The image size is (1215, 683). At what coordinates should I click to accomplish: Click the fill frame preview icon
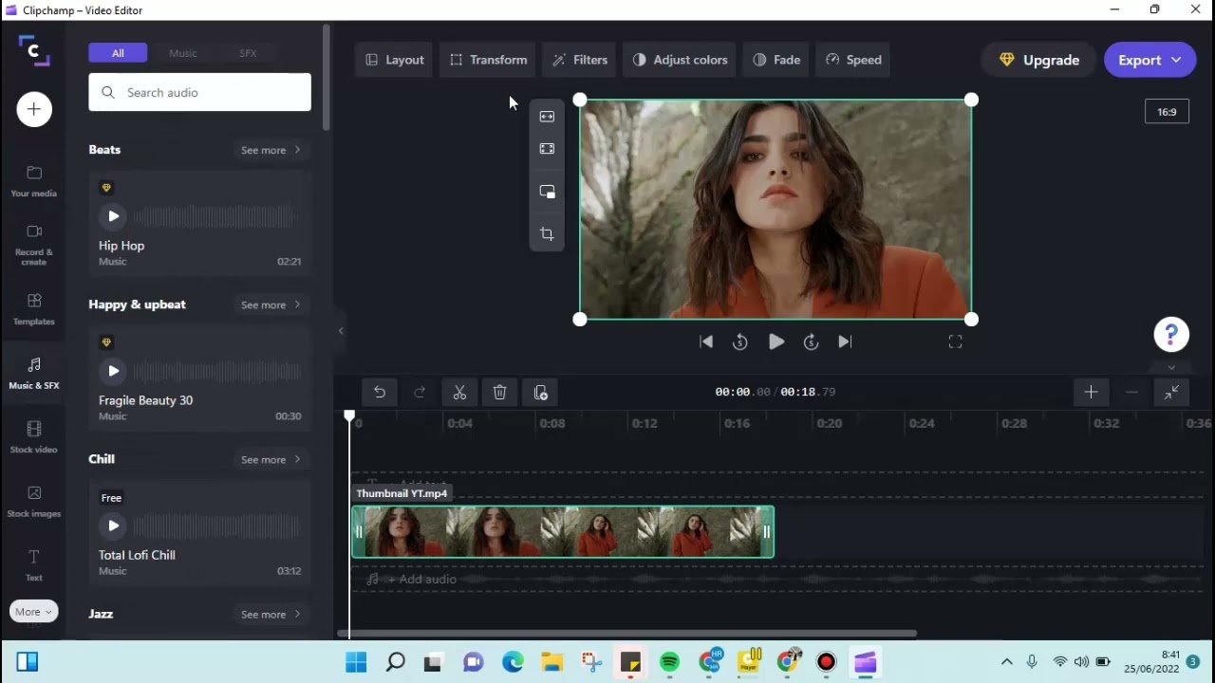(x=547, y=149)
